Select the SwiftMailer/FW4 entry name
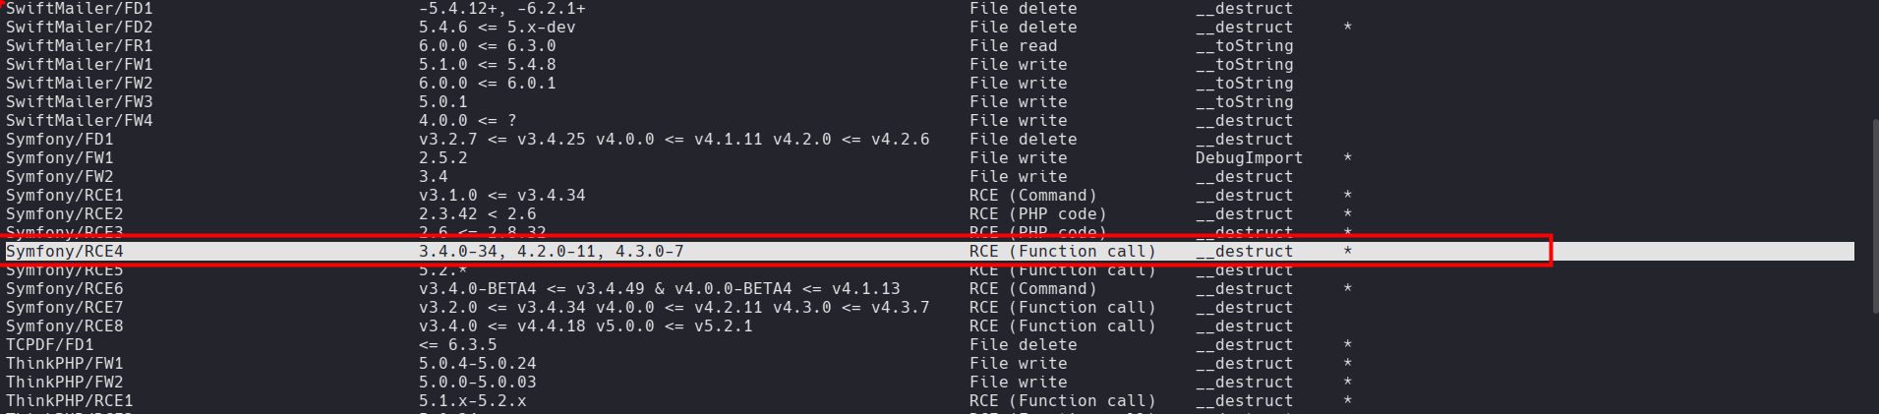1879x414 pixels. 80,121
